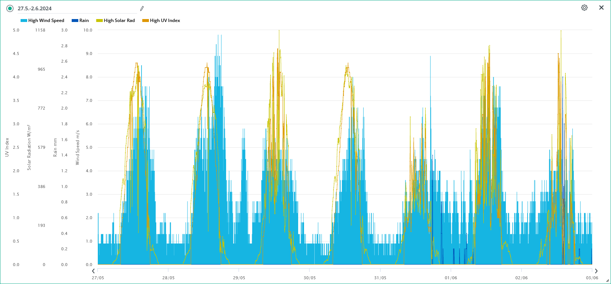This screenshot has width=611, height=284.
Task: Go to previous period with left arrow
Action: [x=93, y=271]
